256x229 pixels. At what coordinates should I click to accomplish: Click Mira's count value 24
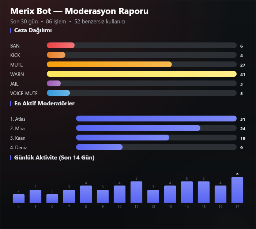click(243, 129)
